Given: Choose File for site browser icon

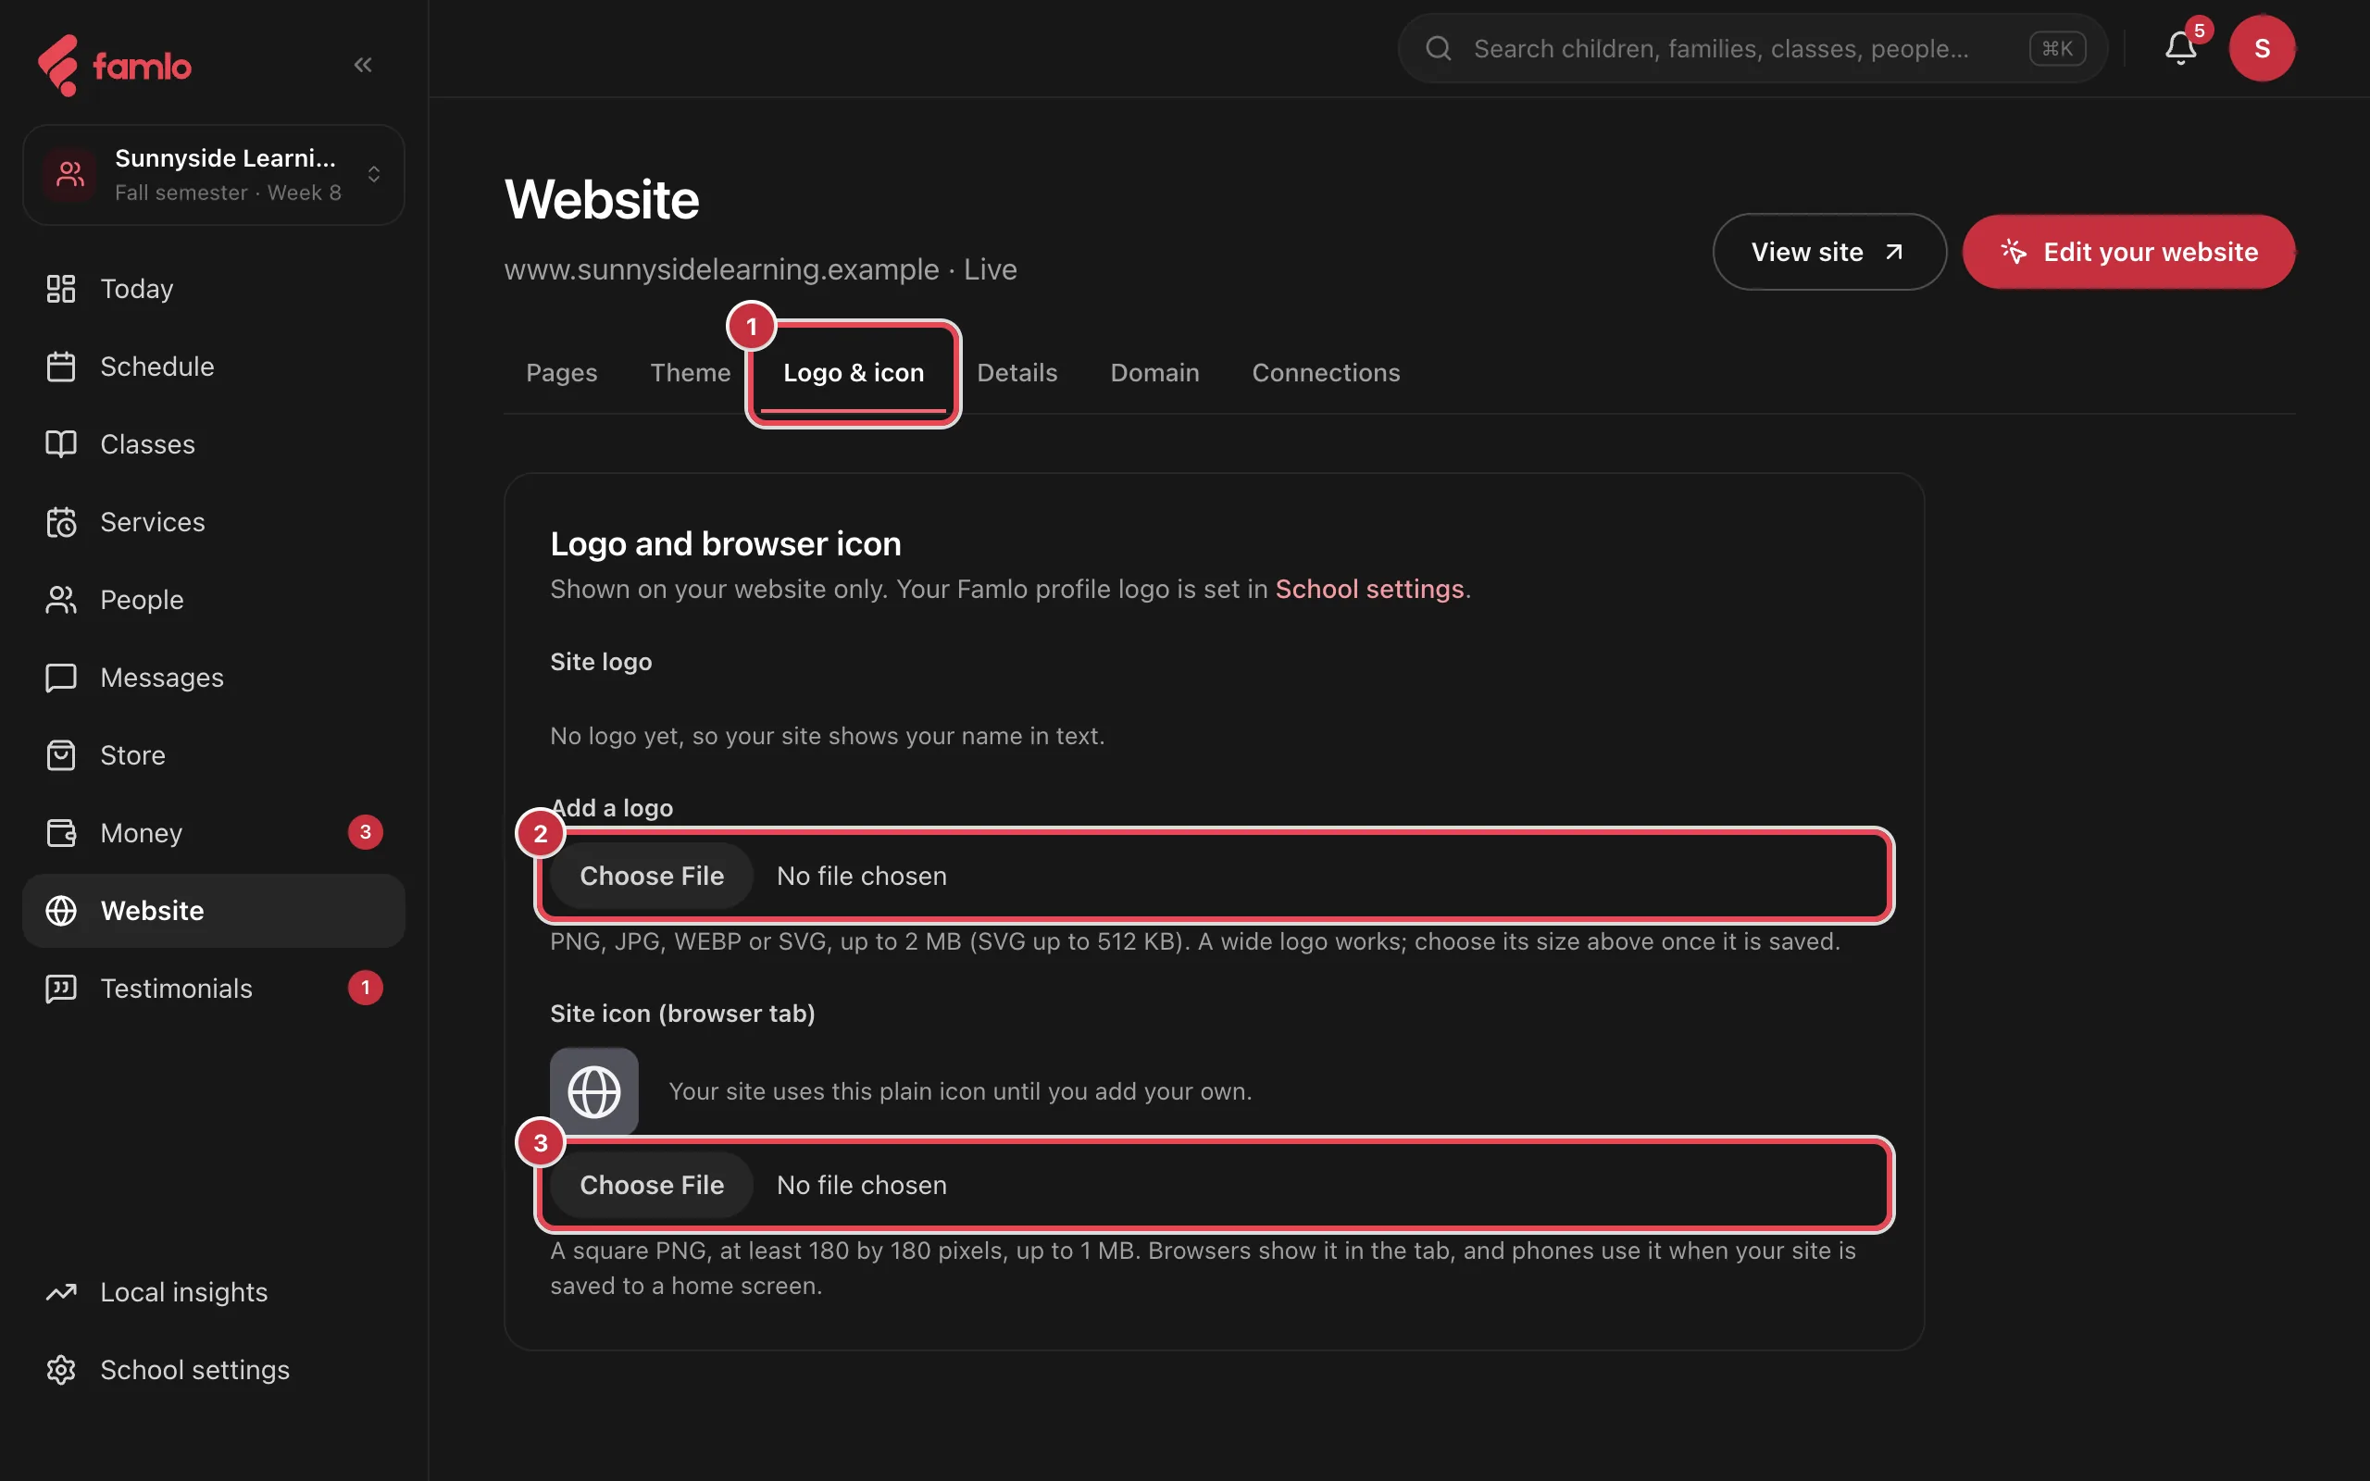Looking at the screenshot, I should coord(651,1185).
